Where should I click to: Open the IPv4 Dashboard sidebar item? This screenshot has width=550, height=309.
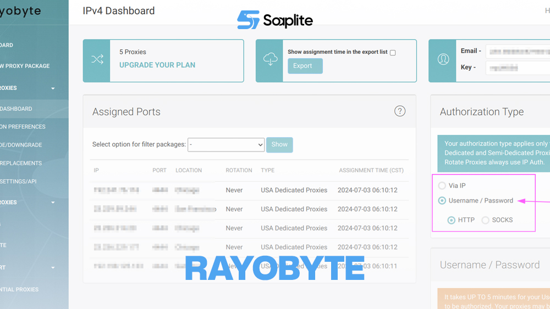pyautogui.click(x=16, y=109)
